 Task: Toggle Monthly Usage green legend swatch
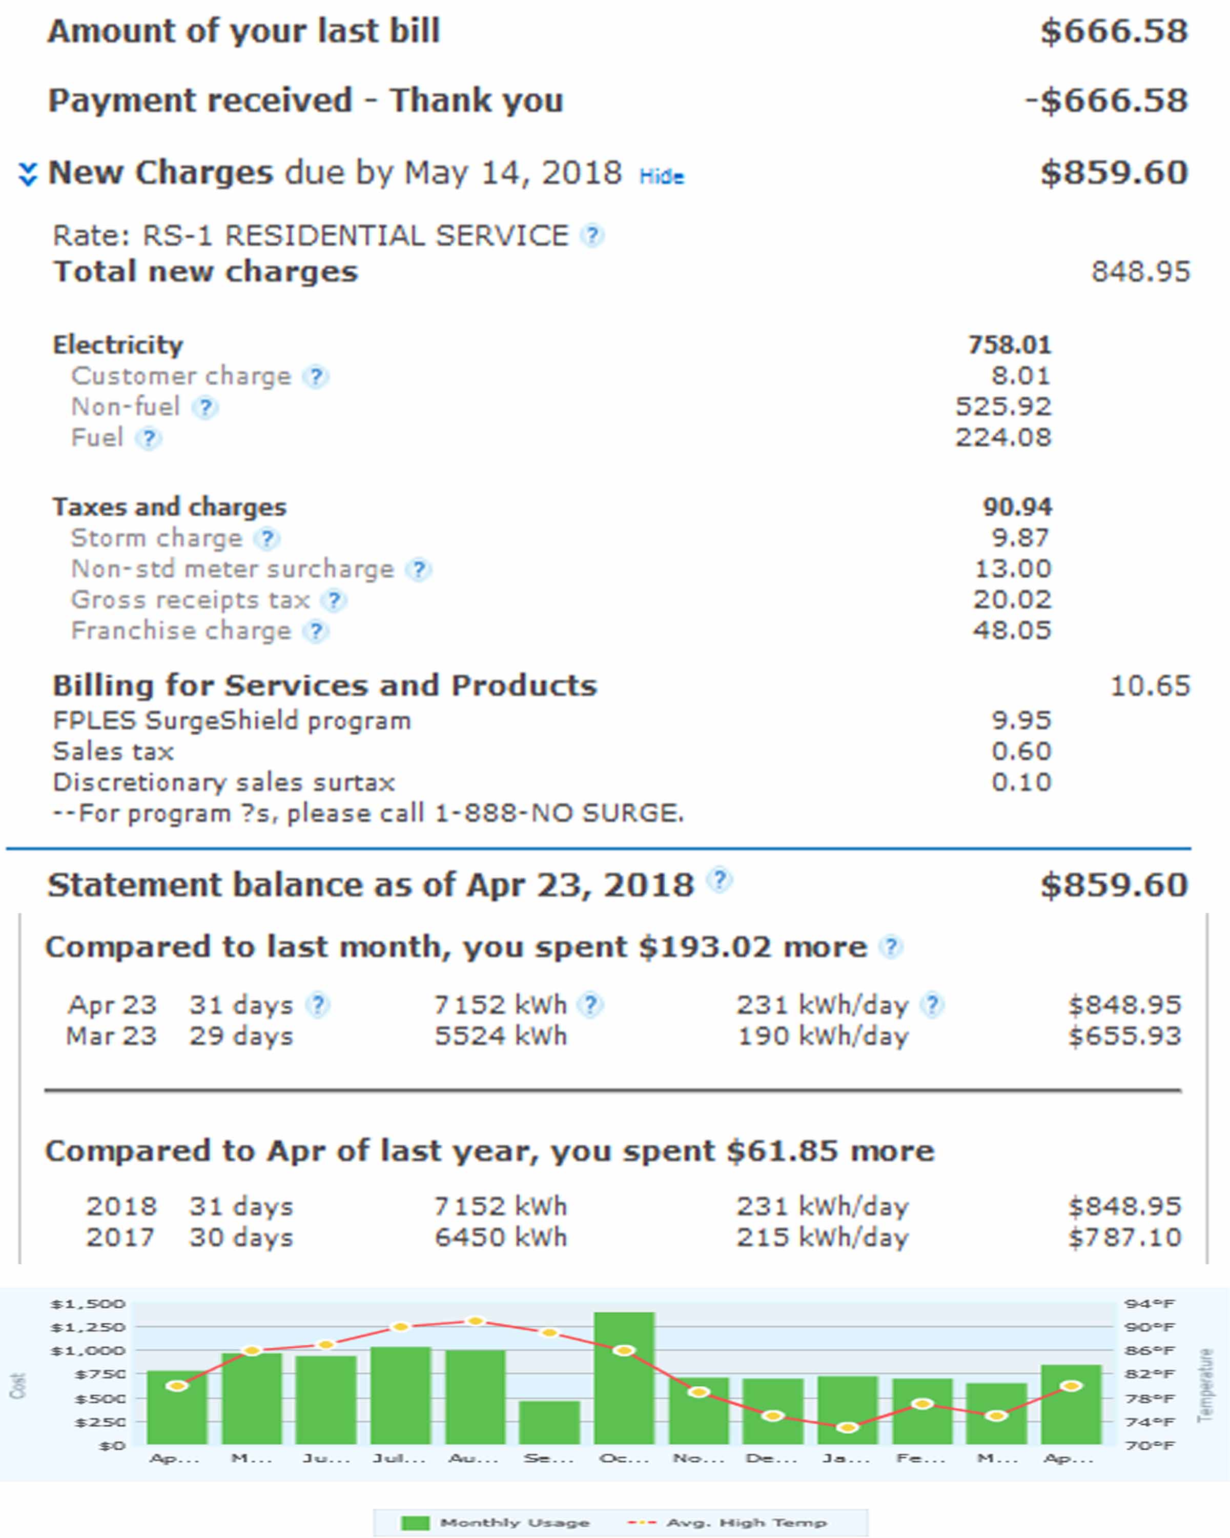click(x=415, y=1523)
